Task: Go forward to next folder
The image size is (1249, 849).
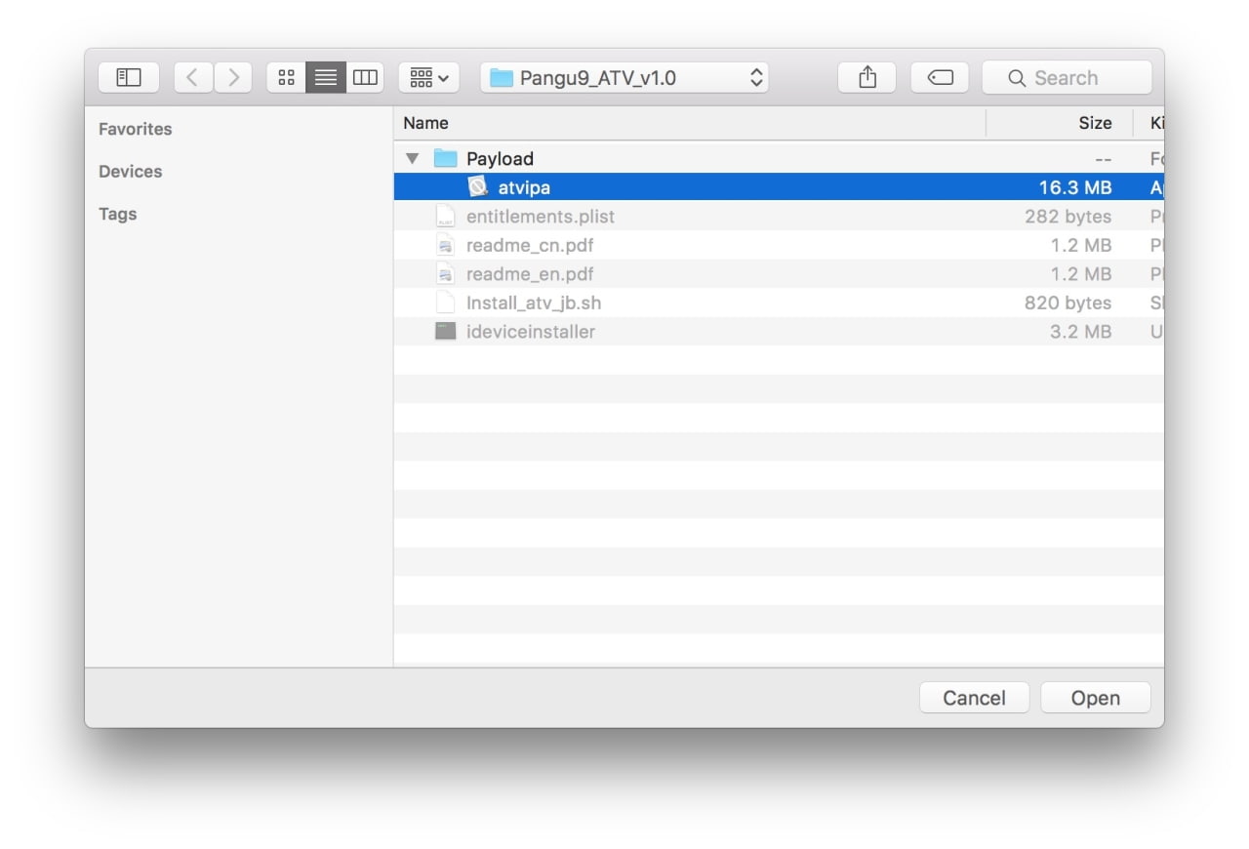Action: [x=233, y=77]
